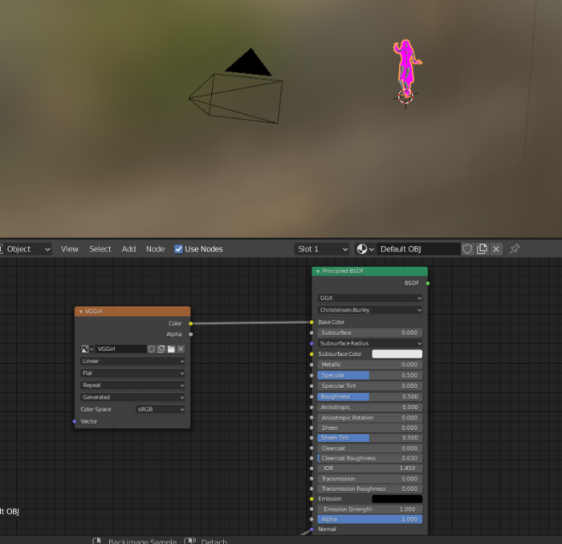
Task: Click new image copy icon in VGGirl node
Action: click(x=161, y=350)
